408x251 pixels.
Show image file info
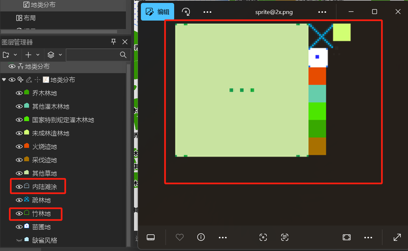point(201,237)
